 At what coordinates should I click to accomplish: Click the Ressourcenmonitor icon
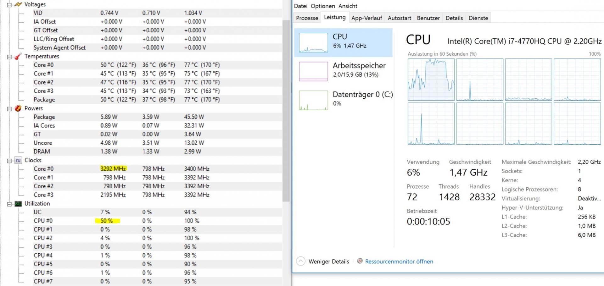tap(360, 261)
